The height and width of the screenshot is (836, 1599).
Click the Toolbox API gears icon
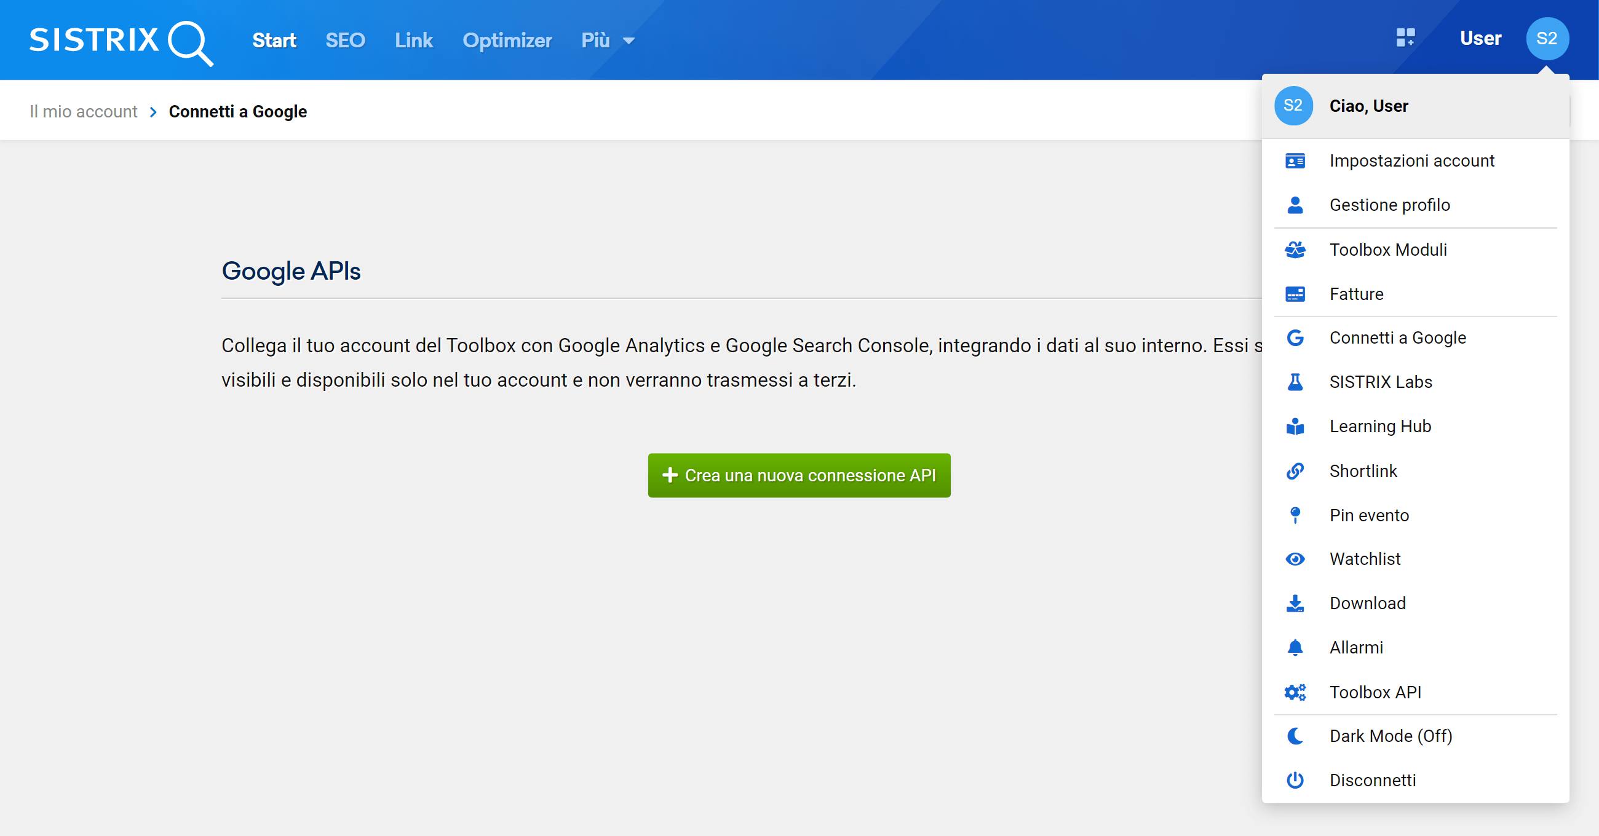pos(1295,692)
